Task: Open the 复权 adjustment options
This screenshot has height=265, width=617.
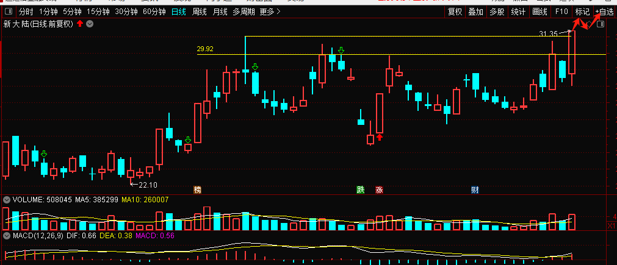Action: pyautogui.click(x=455, y=12)
